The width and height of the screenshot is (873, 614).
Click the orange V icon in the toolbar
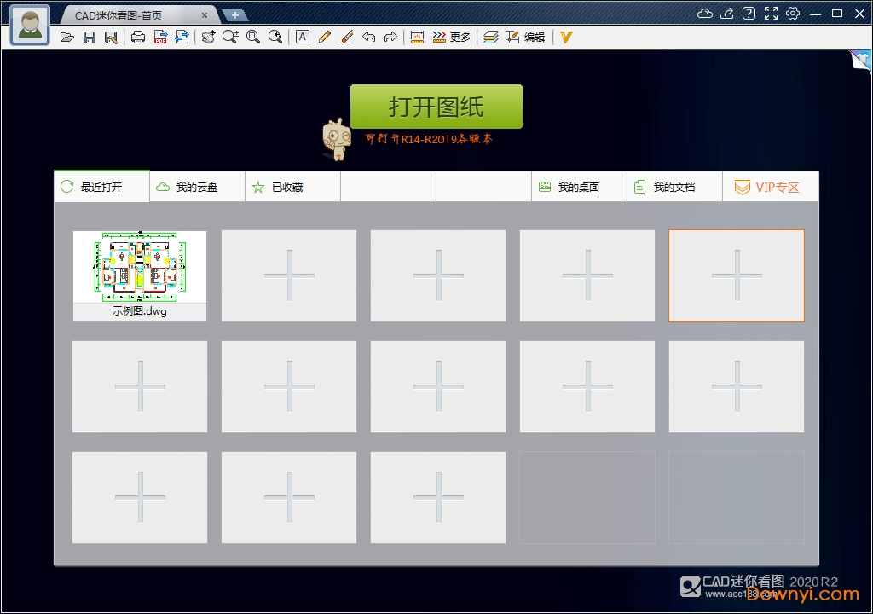565,37
